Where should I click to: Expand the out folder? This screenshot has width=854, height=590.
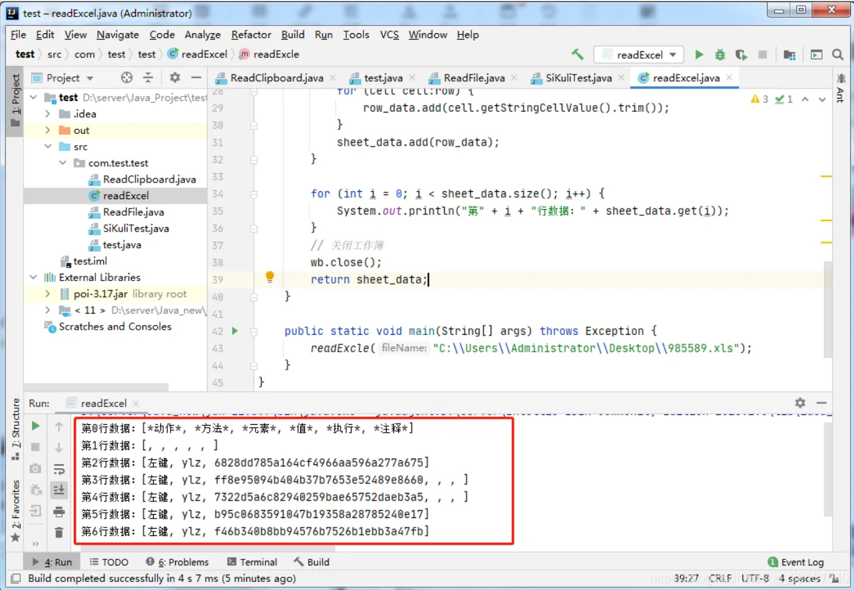[47, 131]
